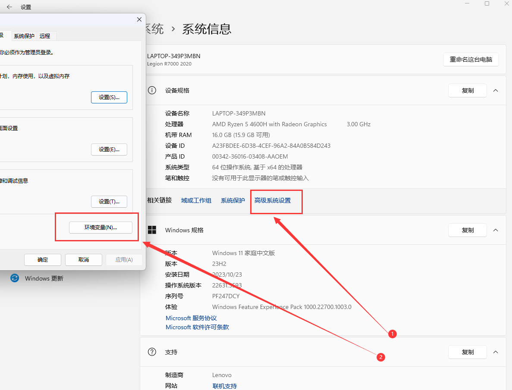Open Microsoft 服务协议 link
The width and height of the screenshot is (512, 390).
[x=191, y=318]
